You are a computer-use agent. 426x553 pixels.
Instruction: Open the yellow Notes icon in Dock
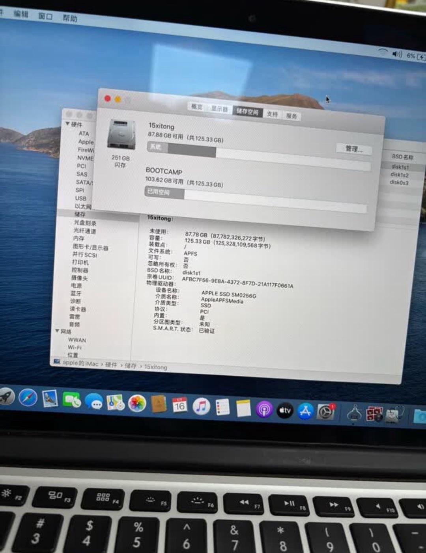243,408
